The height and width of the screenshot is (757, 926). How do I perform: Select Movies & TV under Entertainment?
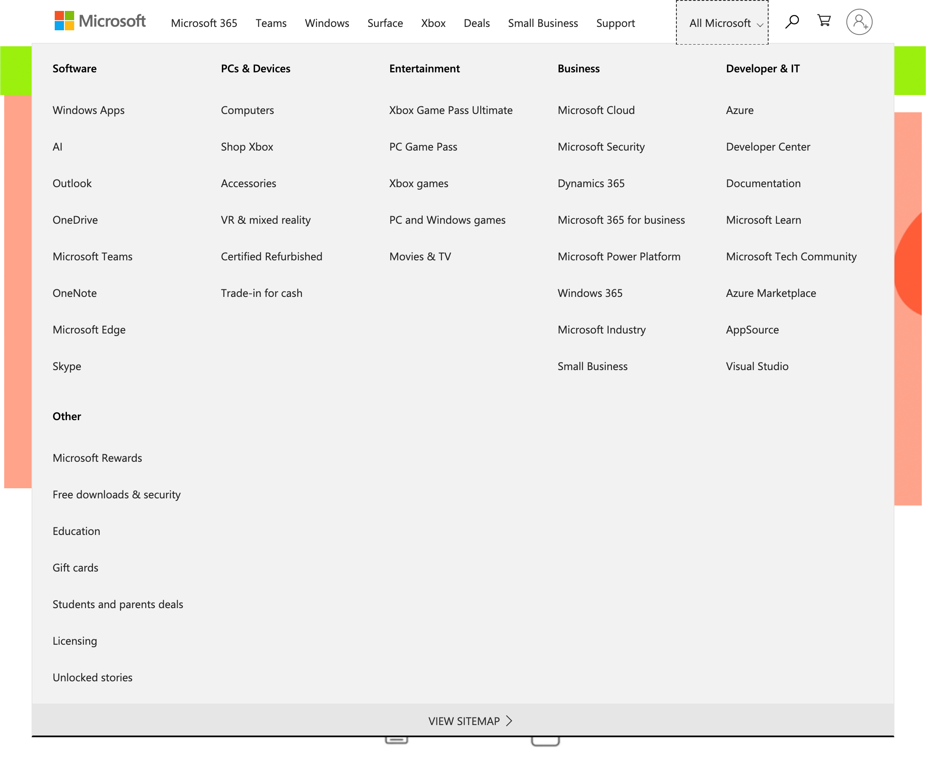point(419,257)
